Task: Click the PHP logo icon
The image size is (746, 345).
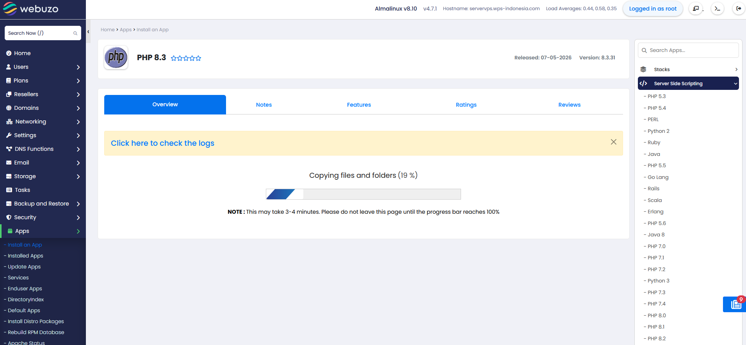Action: click(x=116, y=57)
